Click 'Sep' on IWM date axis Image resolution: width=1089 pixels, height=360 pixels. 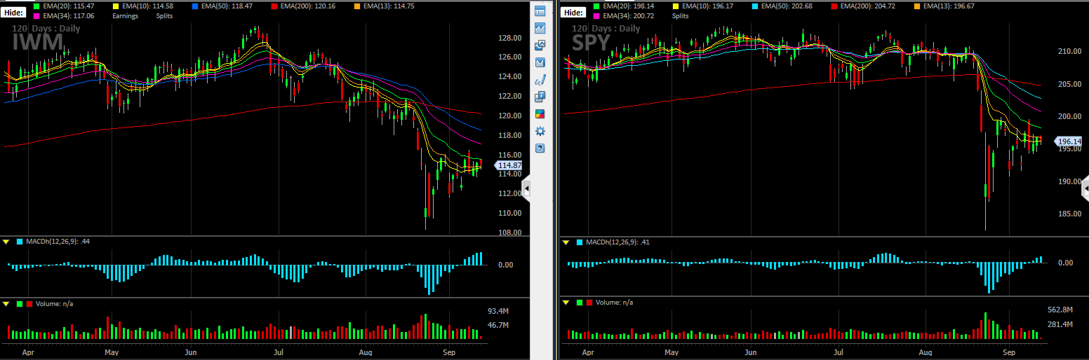[449, 353]
